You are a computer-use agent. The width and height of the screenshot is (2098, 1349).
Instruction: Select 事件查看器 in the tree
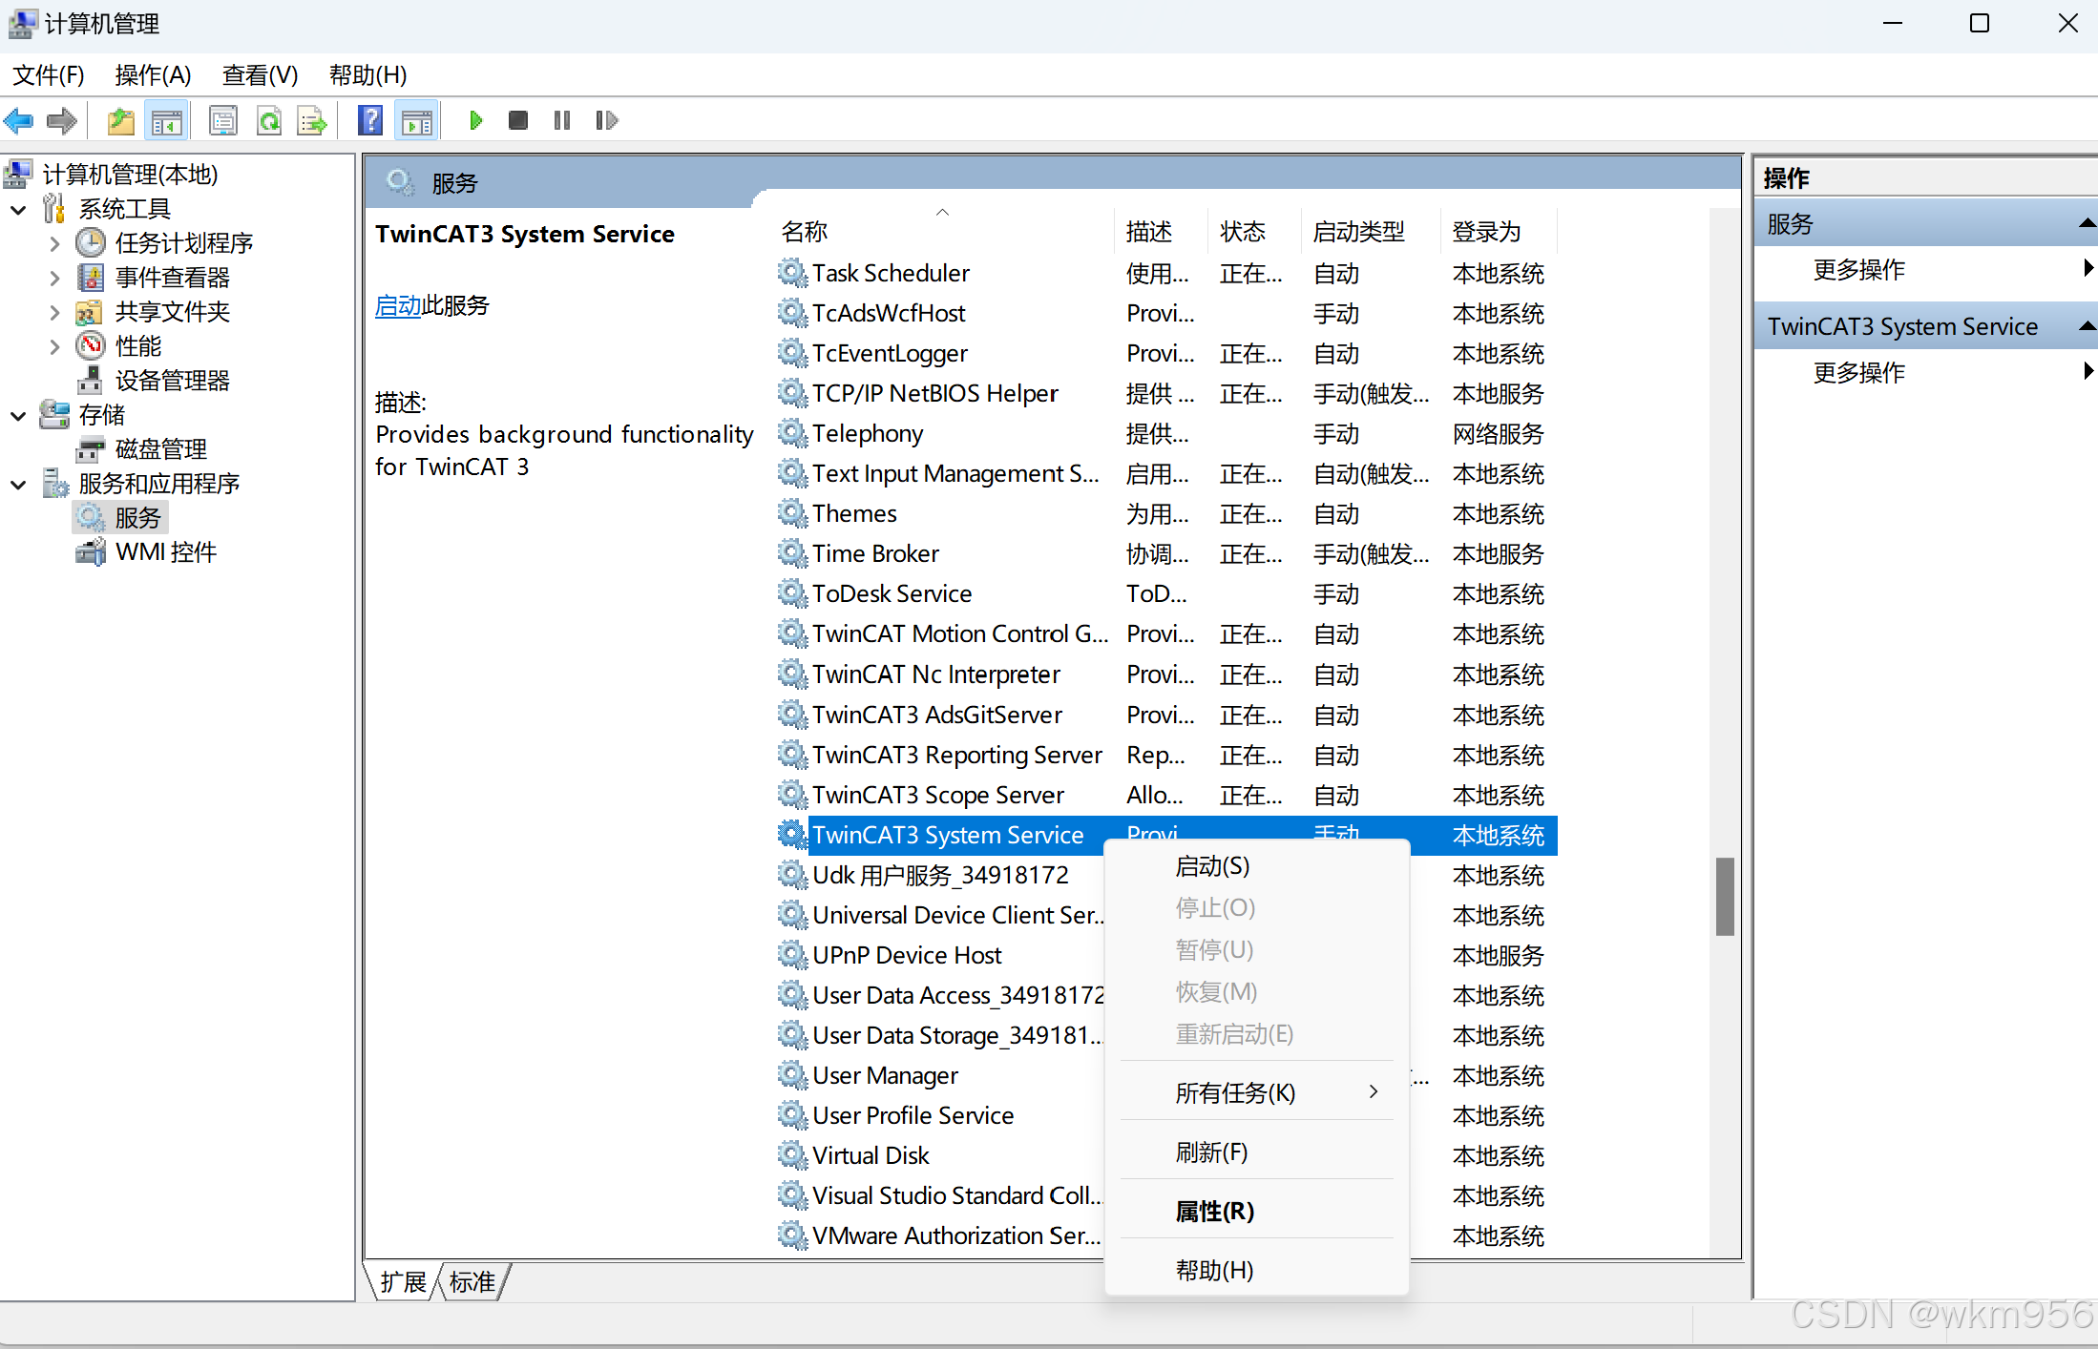click(x=172, y=278)
